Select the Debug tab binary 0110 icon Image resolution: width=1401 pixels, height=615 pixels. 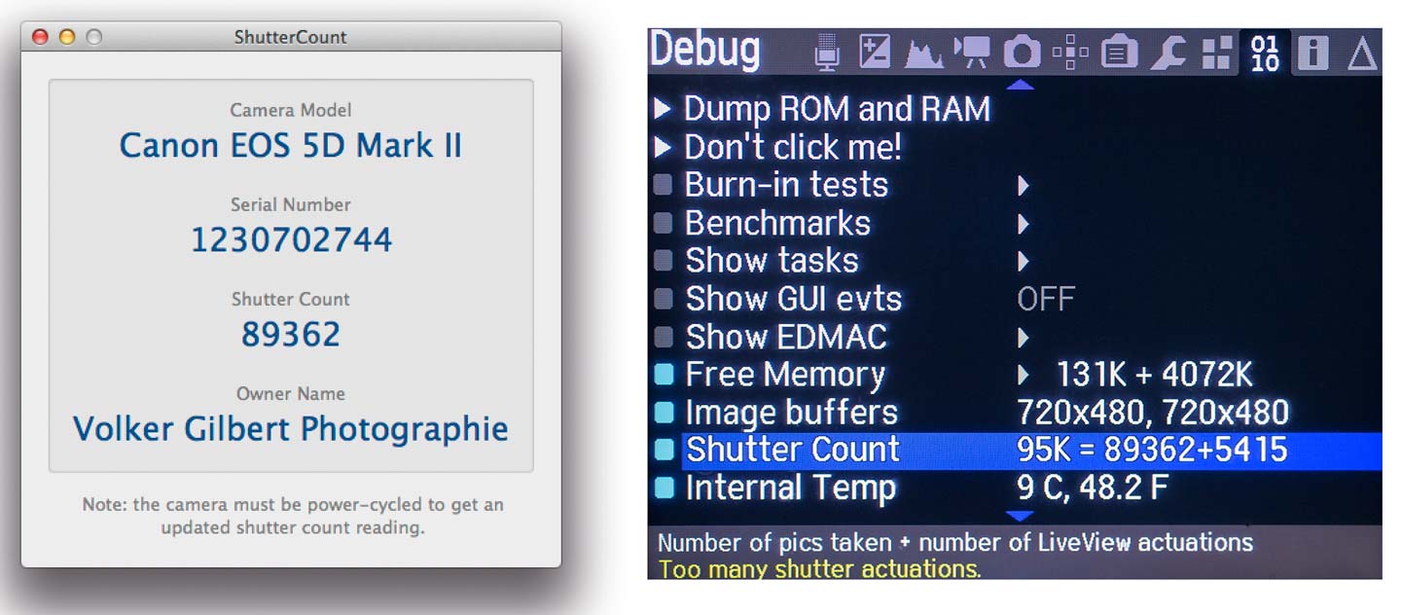tap(1265, 53)
